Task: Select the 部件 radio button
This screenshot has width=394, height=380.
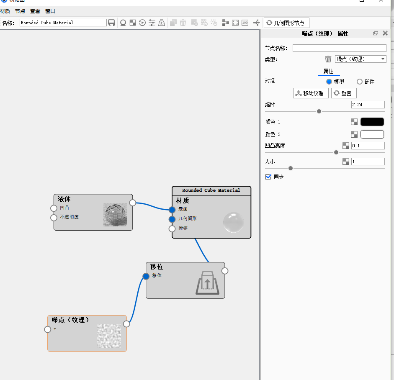Action: tap(360, 82)
